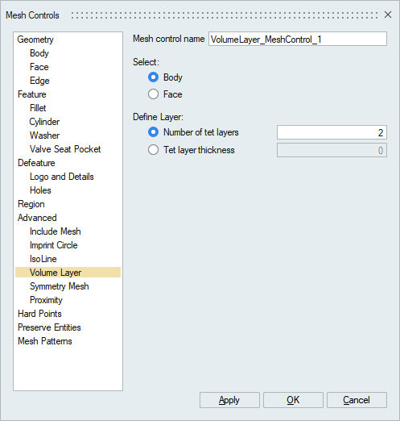Apply the mesh control settings
400x421 pixels.
(229, 400)
